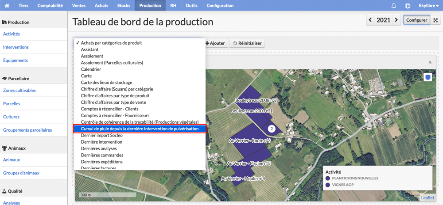The height and width of the screenshot is (205, 443).
Task: Select 'Chiffre d'affaire (Square) par catégorie'
Action: (140, 89)
